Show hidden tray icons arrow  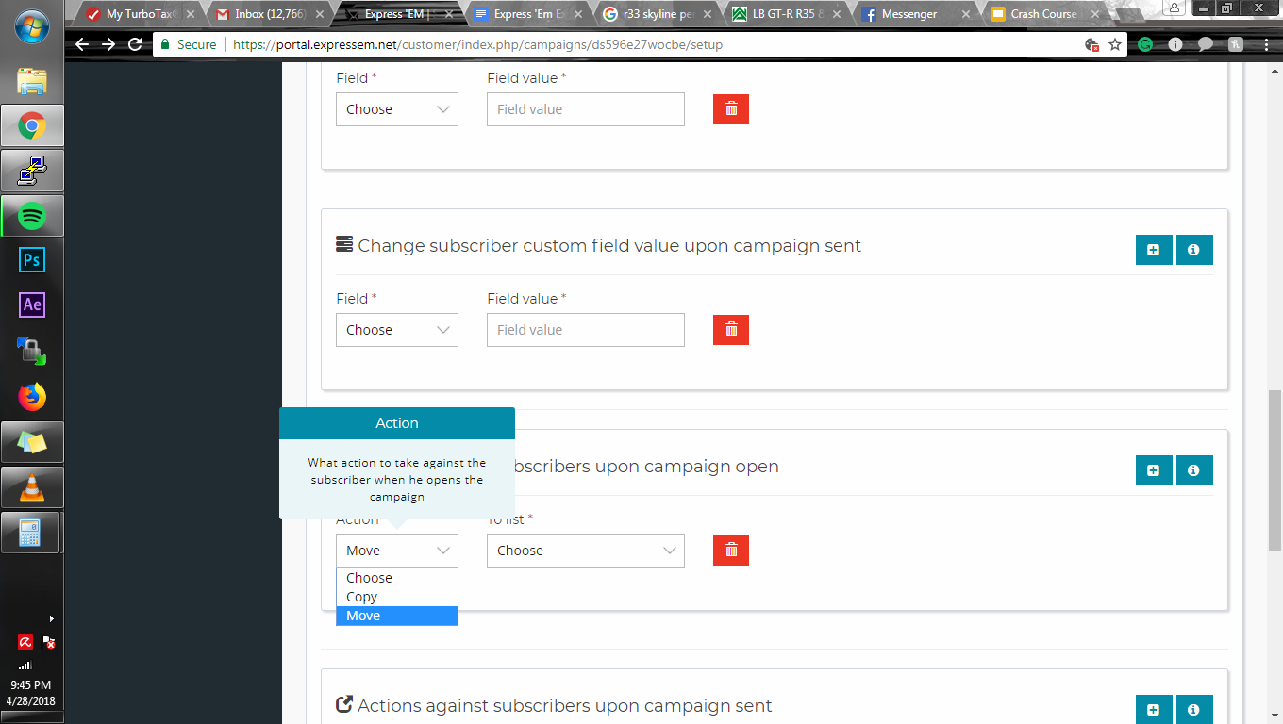[51, 618]
